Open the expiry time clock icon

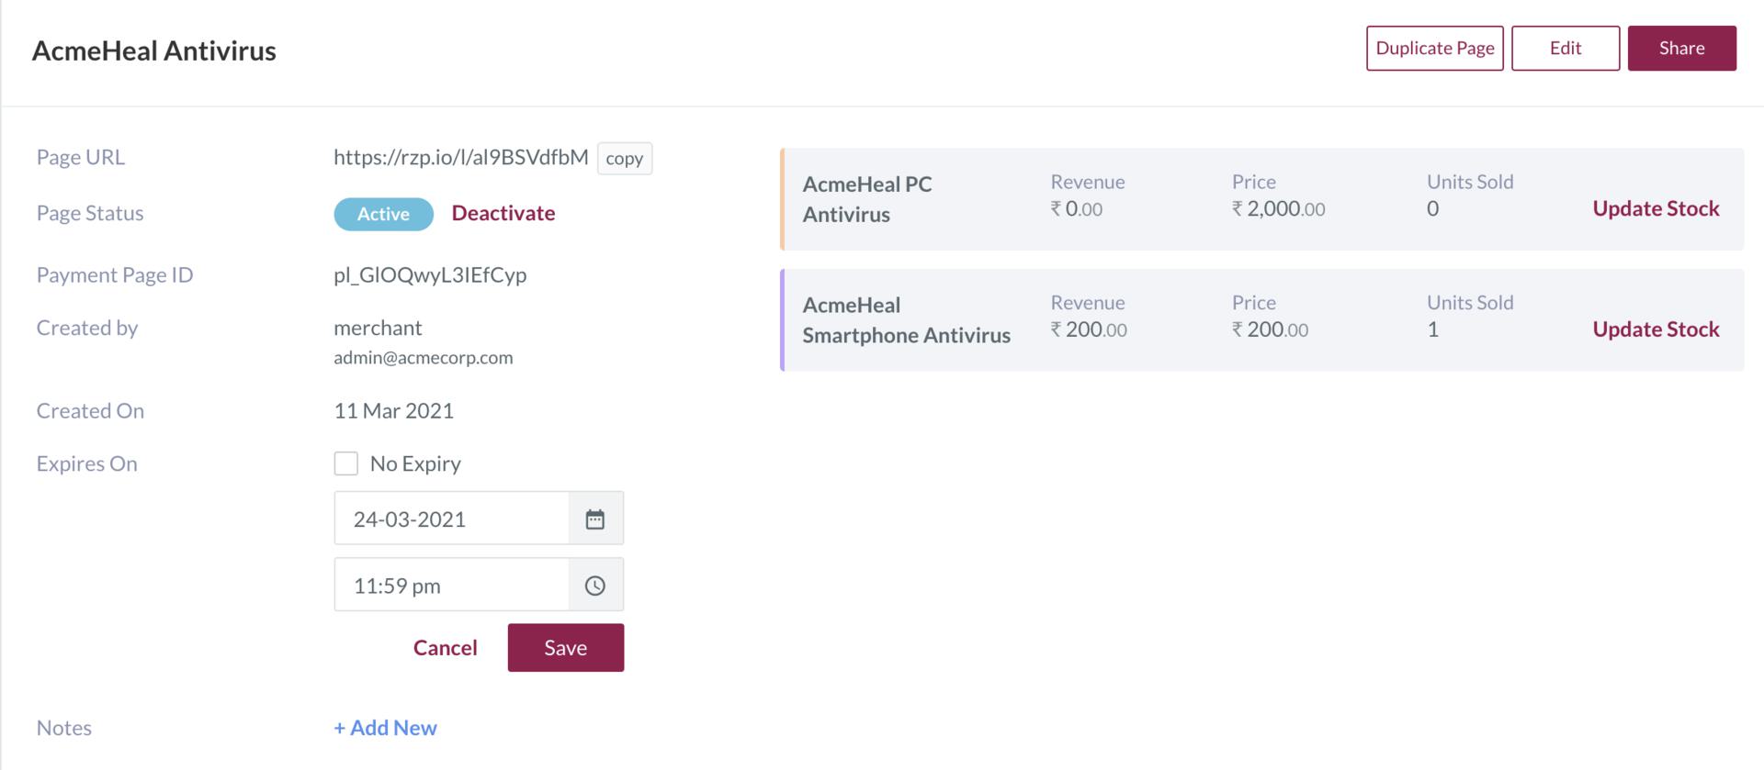tap(595, 585)
